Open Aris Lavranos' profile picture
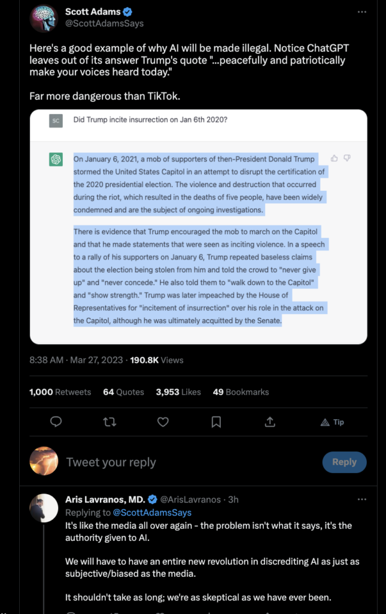The image size is (386, 614). (x=44, y=508)
